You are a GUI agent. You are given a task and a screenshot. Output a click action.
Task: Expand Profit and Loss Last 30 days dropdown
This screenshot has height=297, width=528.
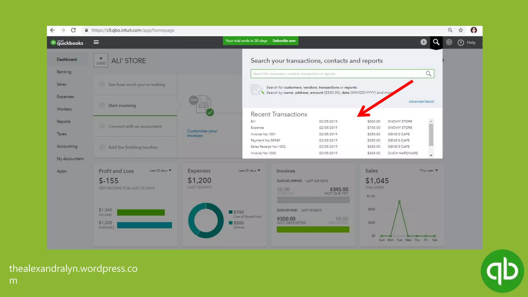click(161, 170)
